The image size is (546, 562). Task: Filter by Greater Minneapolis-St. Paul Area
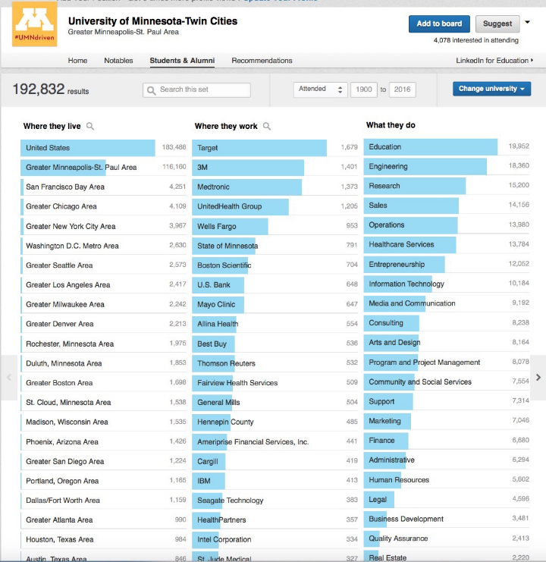pos(104,168)
